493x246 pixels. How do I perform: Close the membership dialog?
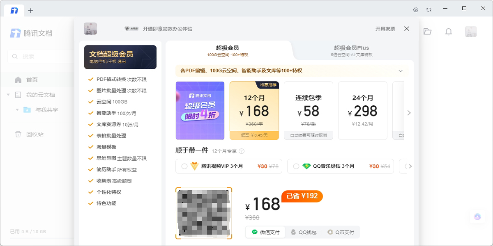(x=407, y=29)
